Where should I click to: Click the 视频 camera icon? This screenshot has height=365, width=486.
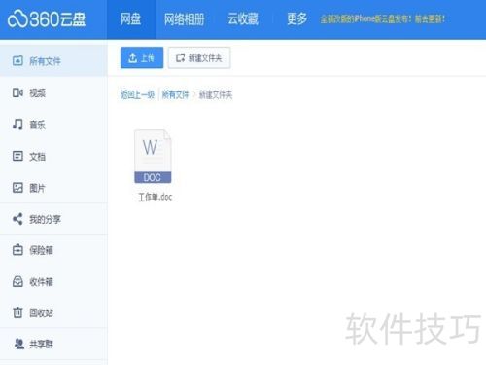[17, 92]
